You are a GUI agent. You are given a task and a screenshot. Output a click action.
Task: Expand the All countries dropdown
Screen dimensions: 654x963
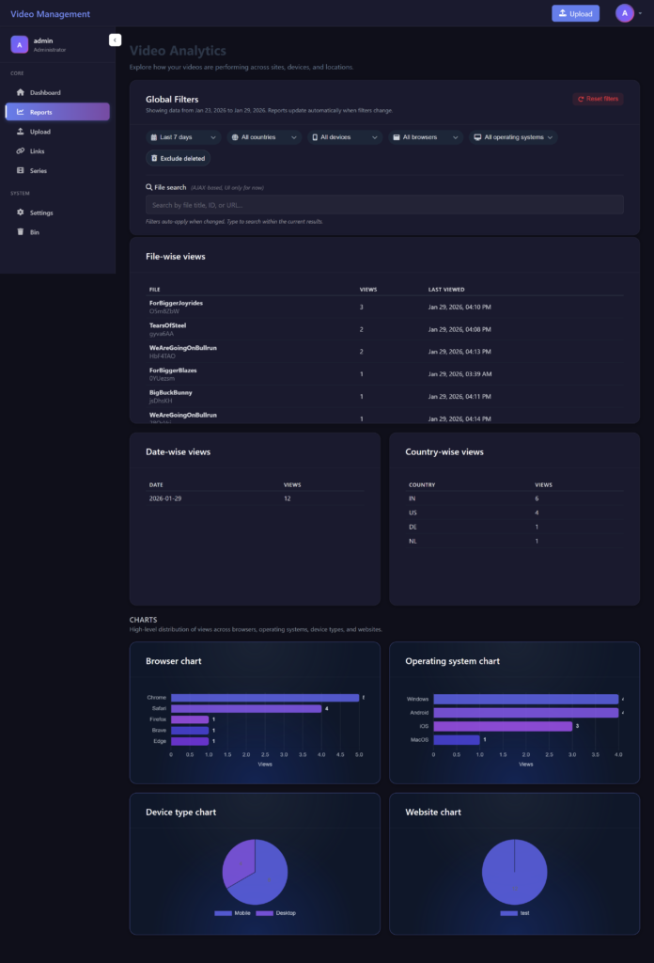263,137
